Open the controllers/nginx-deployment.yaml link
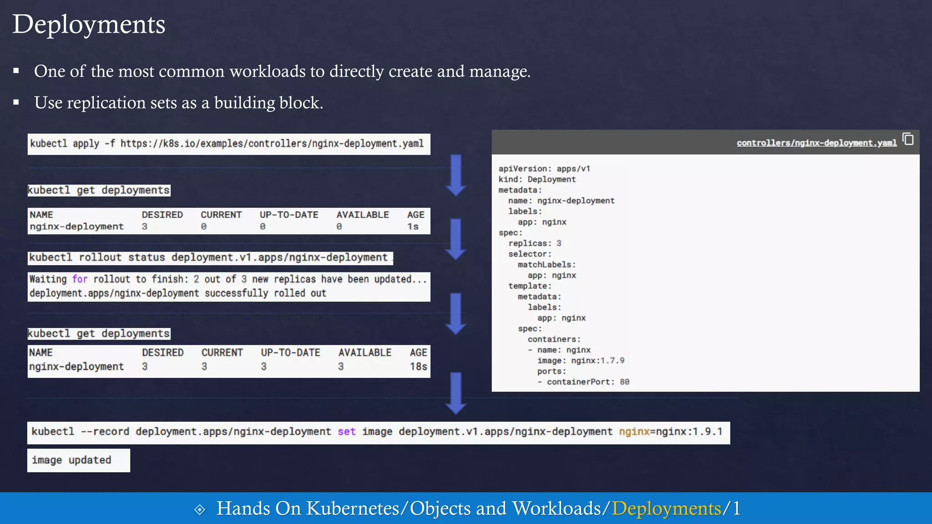This screenshot has height=524, width=932. pos(816,143)
